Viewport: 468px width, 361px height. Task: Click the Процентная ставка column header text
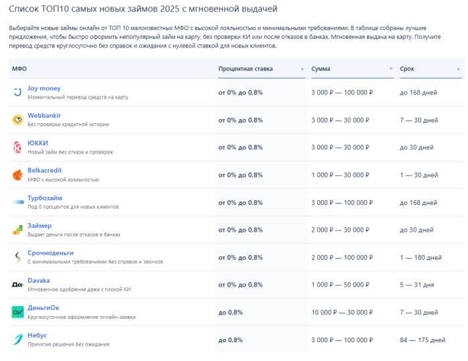coord(245,69)
